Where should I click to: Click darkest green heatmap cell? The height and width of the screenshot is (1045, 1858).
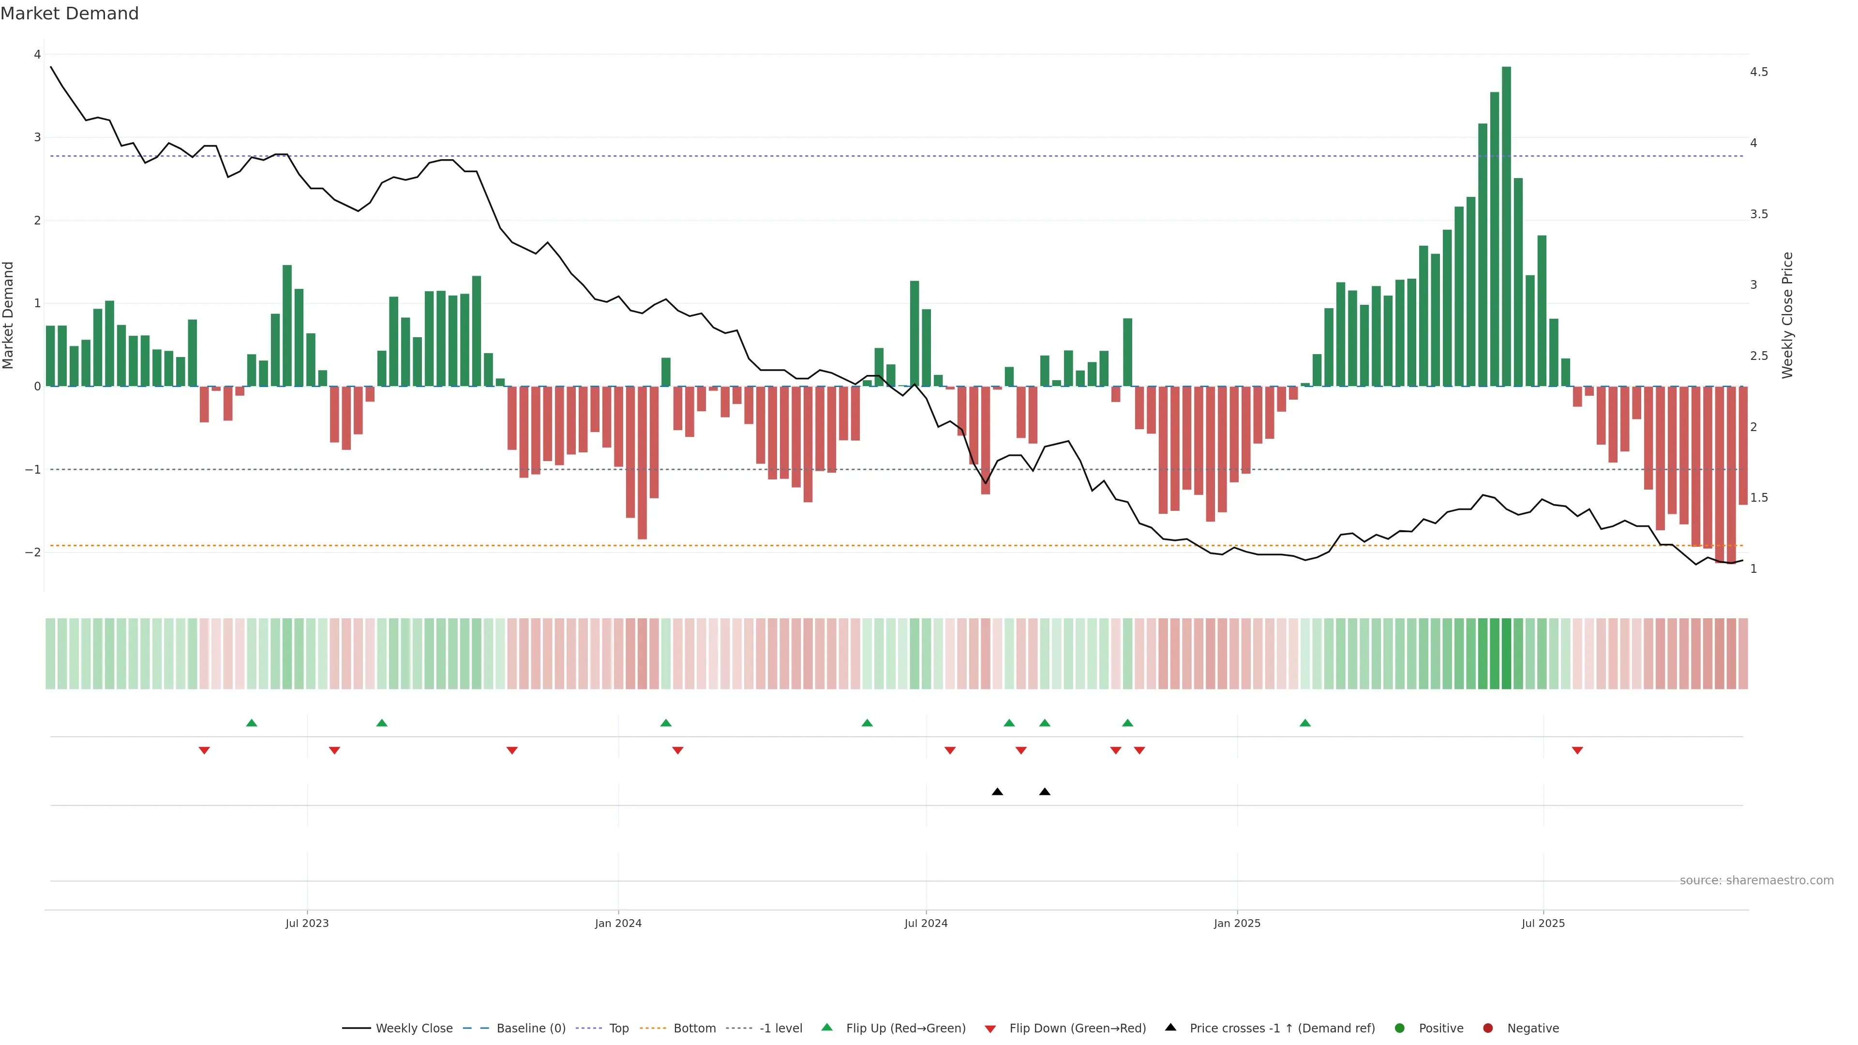pos(1506,654)
